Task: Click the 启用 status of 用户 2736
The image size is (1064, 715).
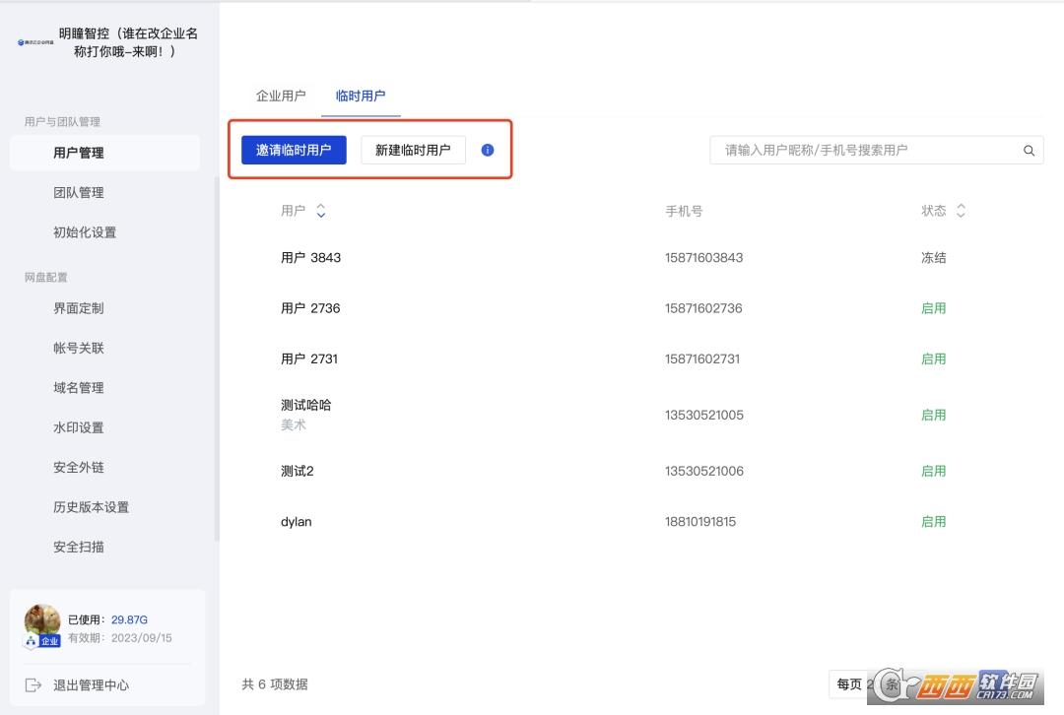Action: tap(934, 308)
